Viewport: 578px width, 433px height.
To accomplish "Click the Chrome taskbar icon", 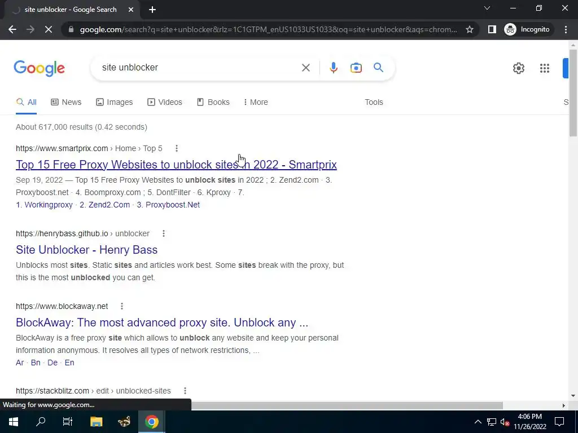I will pyautogui.click(x=151, y=422).
